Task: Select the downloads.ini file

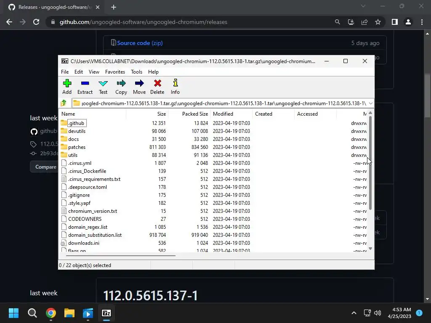Action: (84, 243)
